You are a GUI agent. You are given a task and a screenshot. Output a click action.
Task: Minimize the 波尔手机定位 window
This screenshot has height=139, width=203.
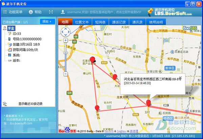(187, 4)
